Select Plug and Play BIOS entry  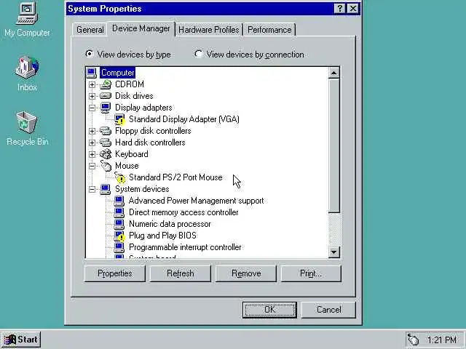(162, 236)
